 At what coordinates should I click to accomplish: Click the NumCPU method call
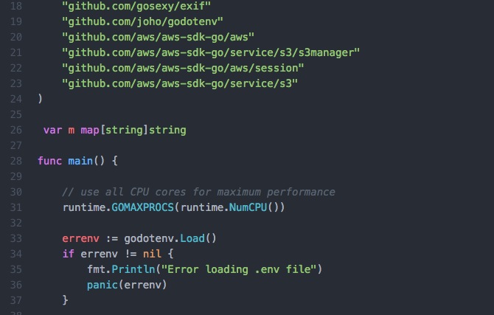pos(248,207)
